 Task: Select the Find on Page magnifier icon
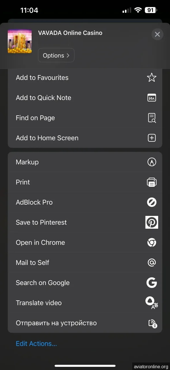pyautogui.click(x=152, y=118)
